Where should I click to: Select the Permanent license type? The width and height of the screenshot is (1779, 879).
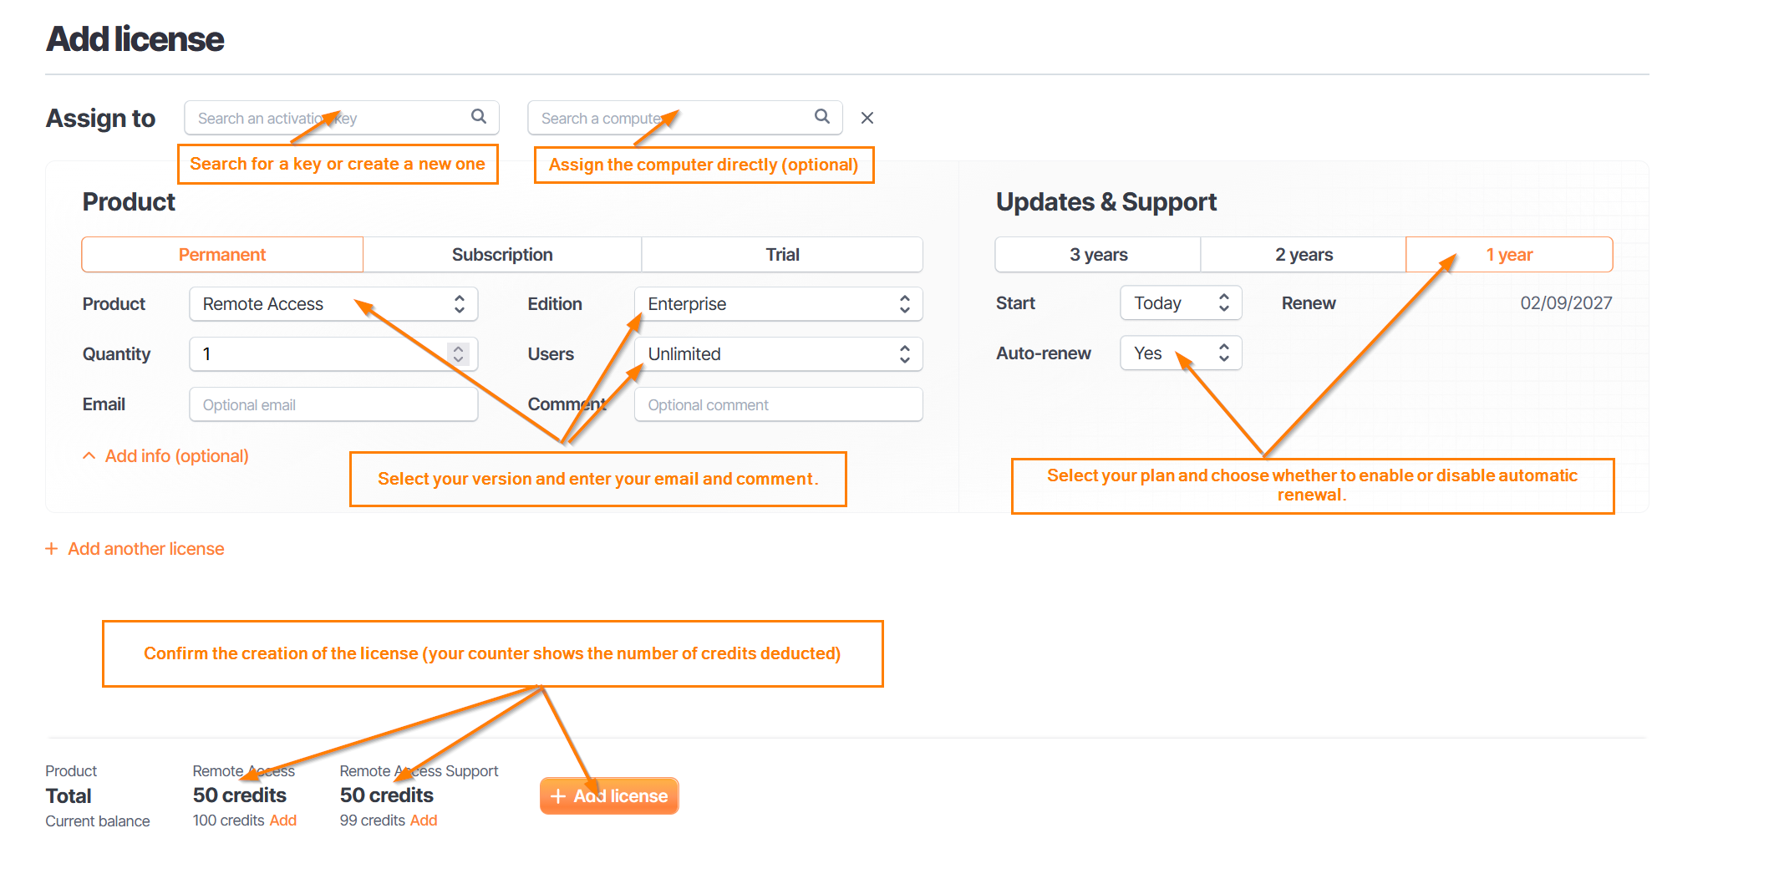(x=222, y=255)
